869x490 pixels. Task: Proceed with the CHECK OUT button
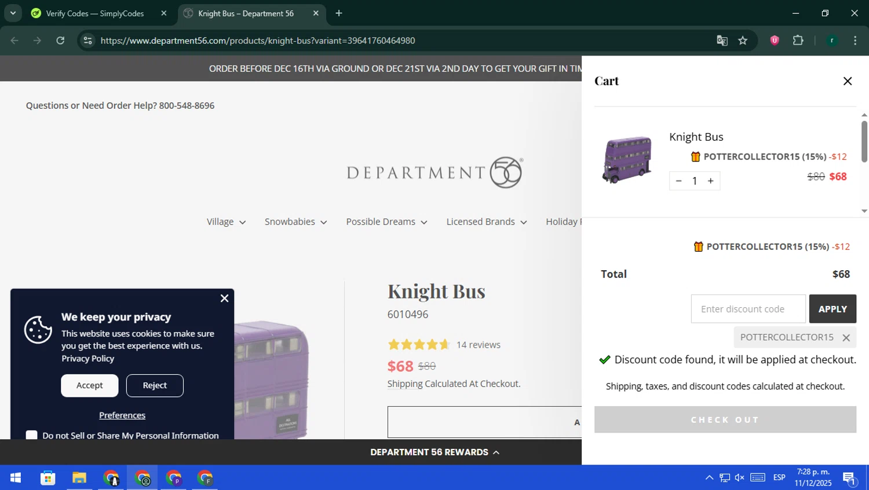click(725, 419)
